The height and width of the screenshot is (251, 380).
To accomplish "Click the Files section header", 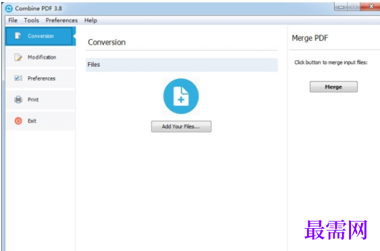I will [x=182, y=65].
